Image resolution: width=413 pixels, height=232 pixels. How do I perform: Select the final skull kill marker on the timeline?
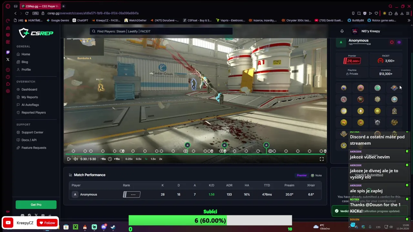point(325,151)
